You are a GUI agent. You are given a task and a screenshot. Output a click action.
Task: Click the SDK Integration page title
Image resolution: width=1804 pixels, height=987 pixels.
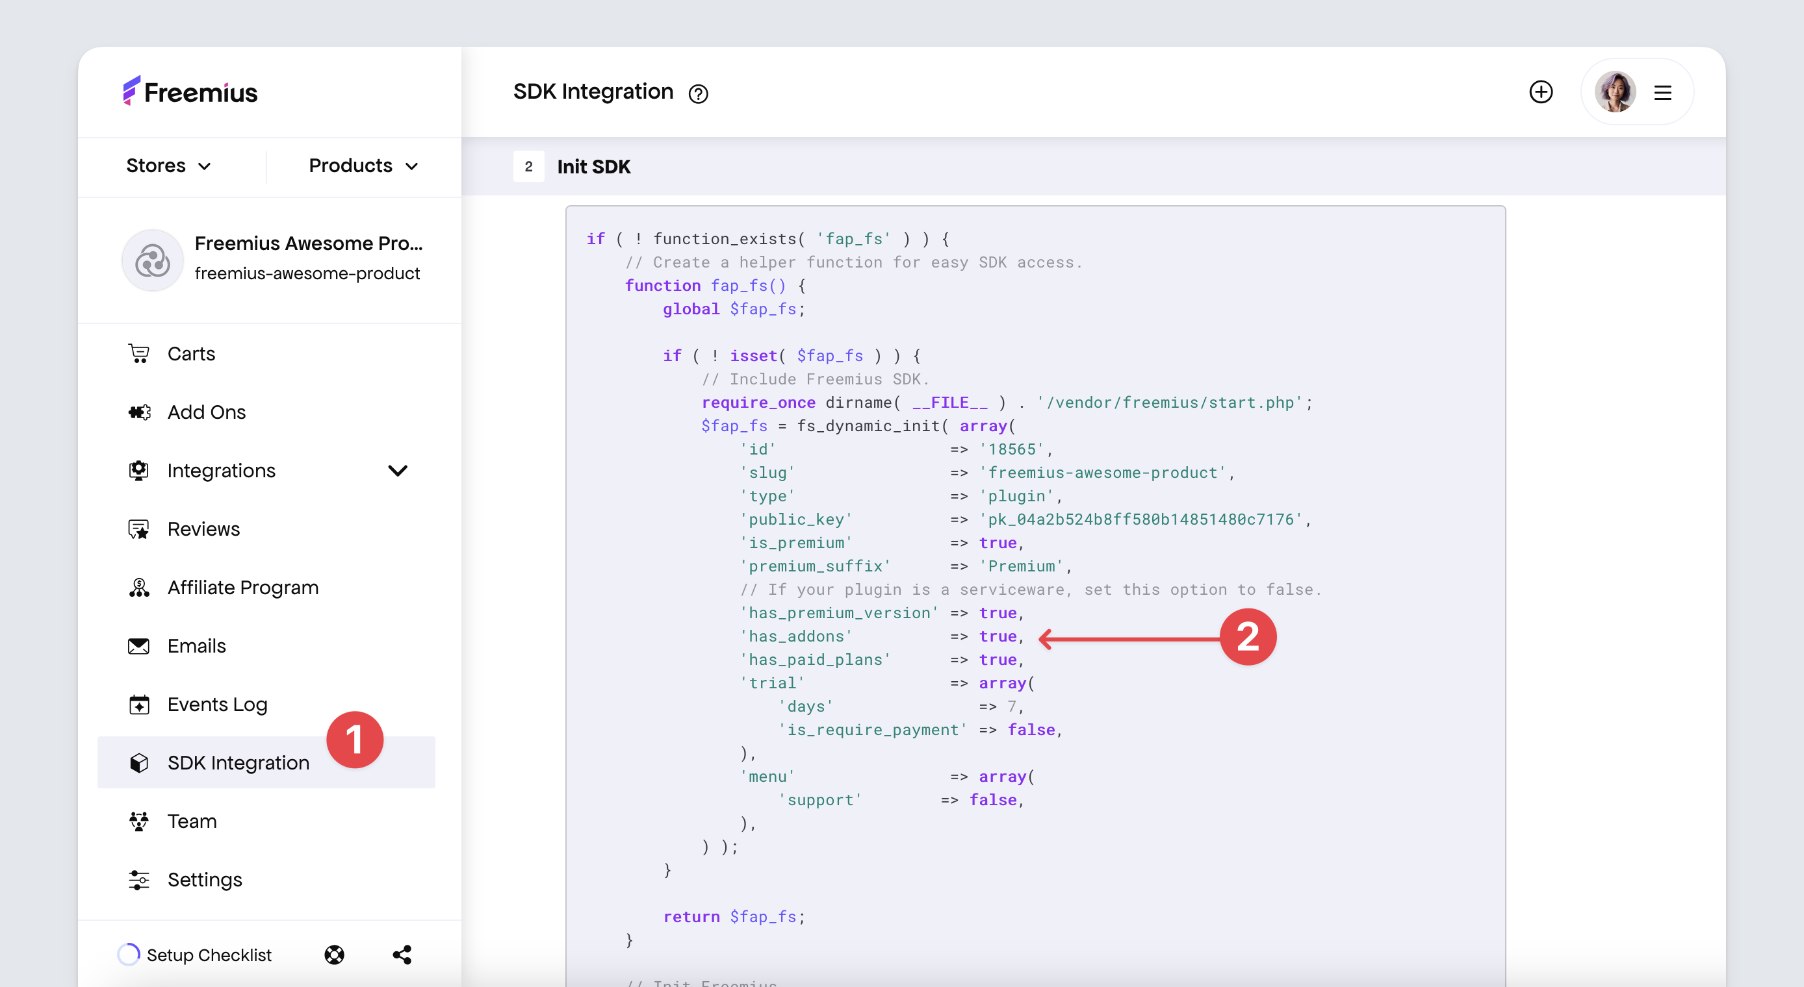pyautogui.click(x=593, y=92)
